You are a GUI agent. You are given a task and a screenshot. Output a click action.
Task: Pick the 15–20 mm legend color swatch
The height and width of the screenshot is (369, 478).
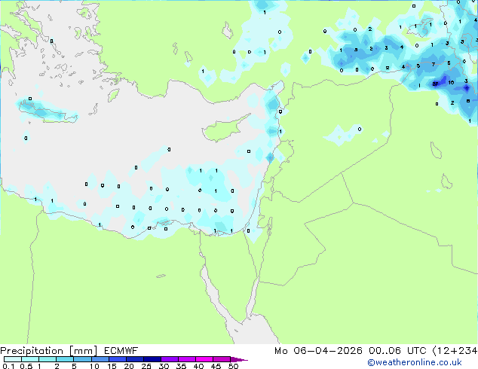pyautogui.click(x=117, y=359)
